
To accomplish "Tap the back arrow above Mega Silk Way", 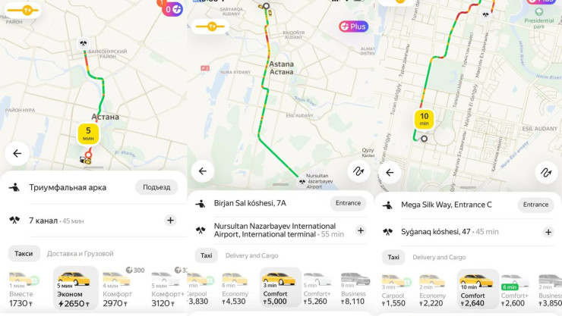I will click(x=390, y=172).
